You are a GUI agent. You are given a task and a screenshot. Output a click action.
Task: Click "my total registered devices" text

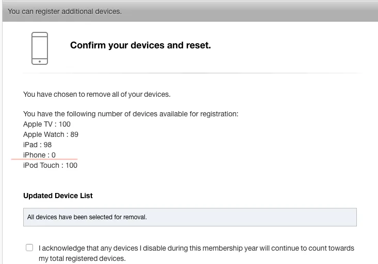[x=82, y=258]
